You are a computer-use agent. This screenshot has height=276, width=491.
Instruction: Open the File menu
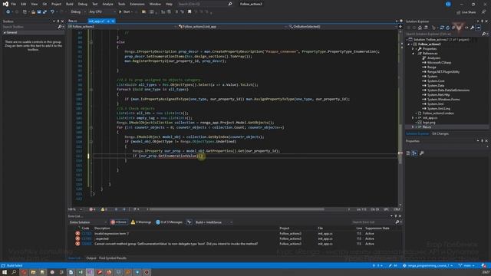coord(14,4)
